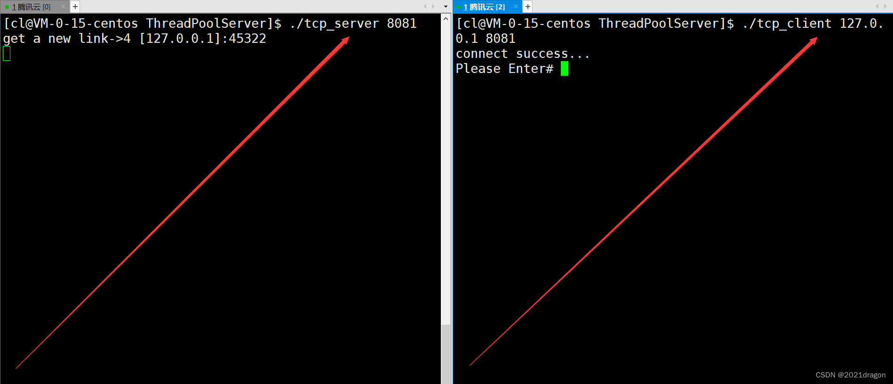Click the green connection dot on 腾讯云 [0]

pyautogui.click(x=7, y=7)
